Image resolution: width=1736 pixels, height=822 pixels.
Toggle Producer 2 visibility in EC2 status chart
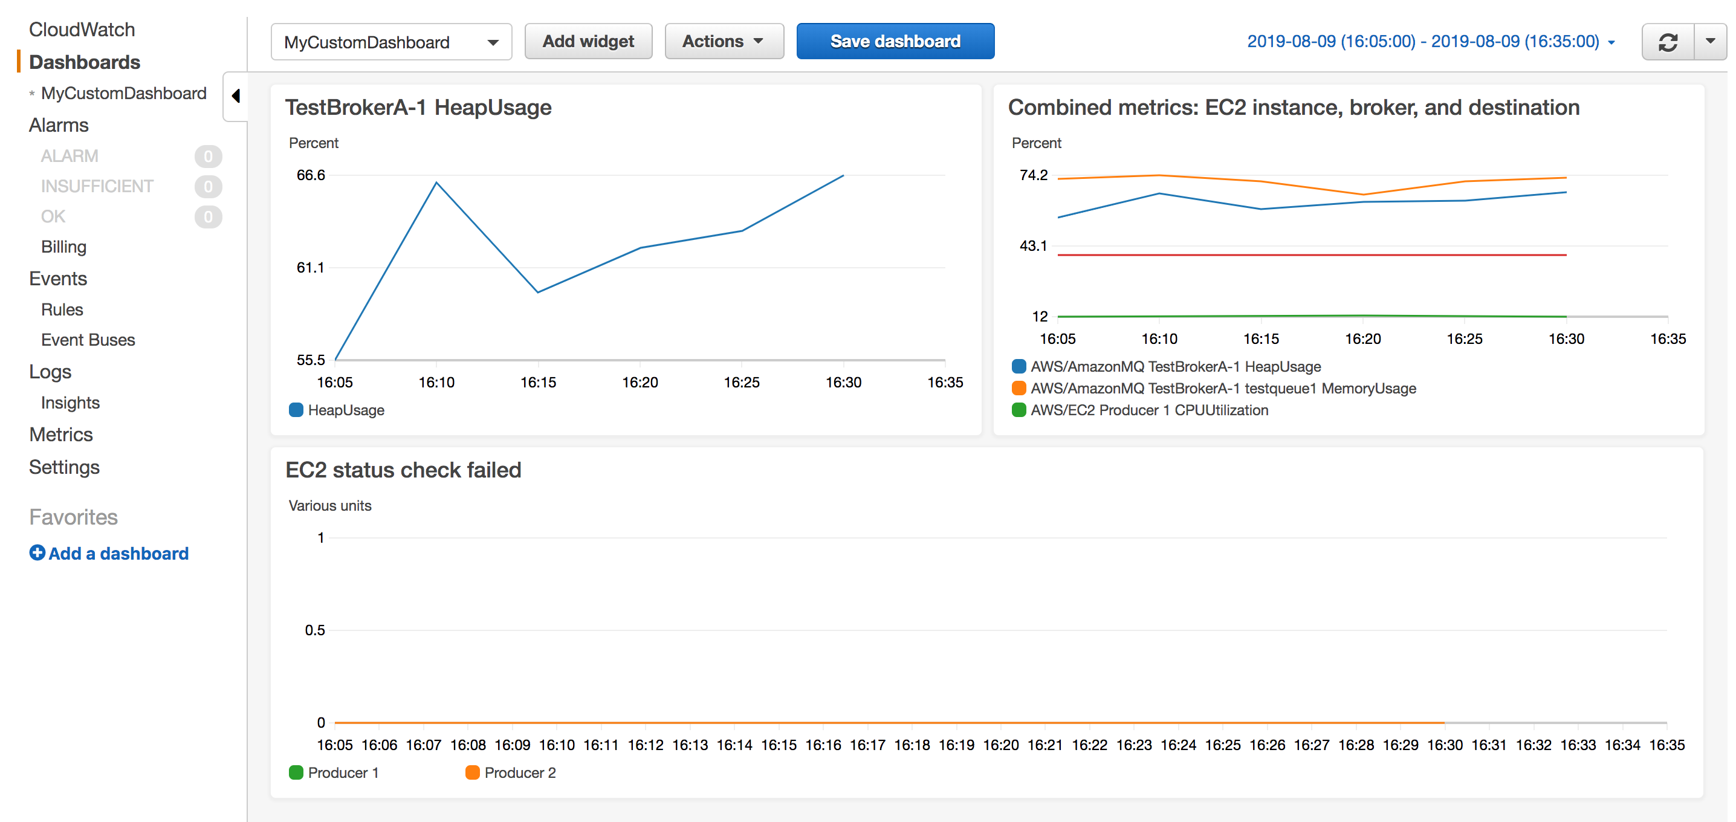[x=474, y=773]
